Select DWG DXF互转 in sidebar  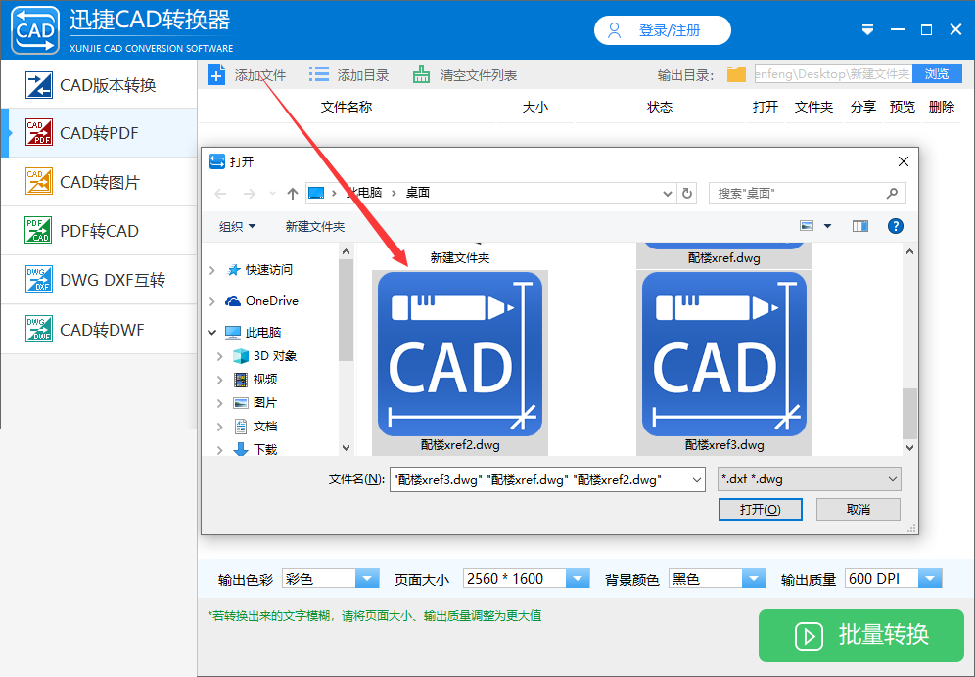[99, 280]
